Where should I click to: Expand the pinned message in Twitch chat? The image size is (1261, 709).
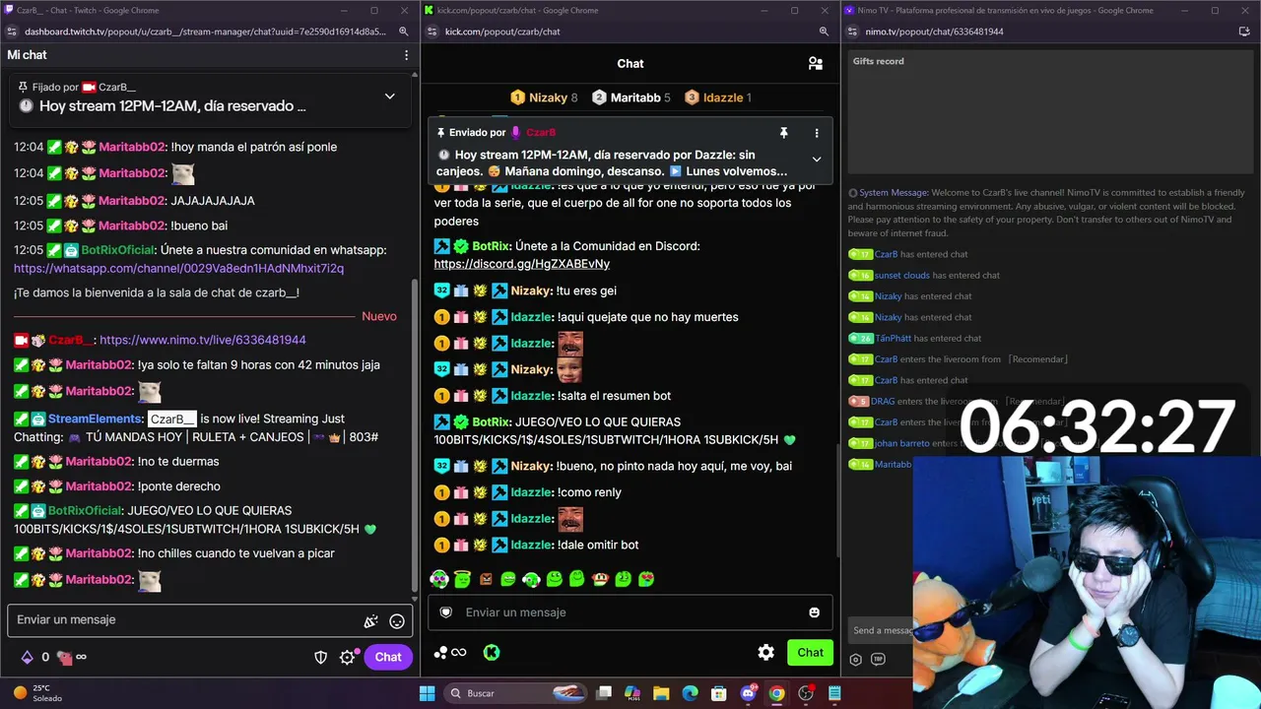[389, 97]
